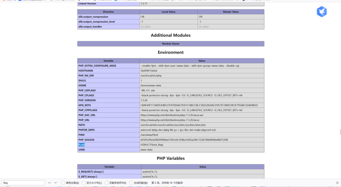The height and width of the screenshot is (187, 341).
Task: Click the find input containing "flag"
Action: (x=23, y=183)
